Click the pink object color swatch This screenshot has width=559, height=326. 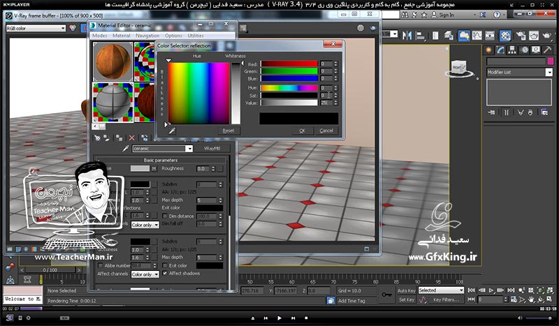tap(551, 61)
